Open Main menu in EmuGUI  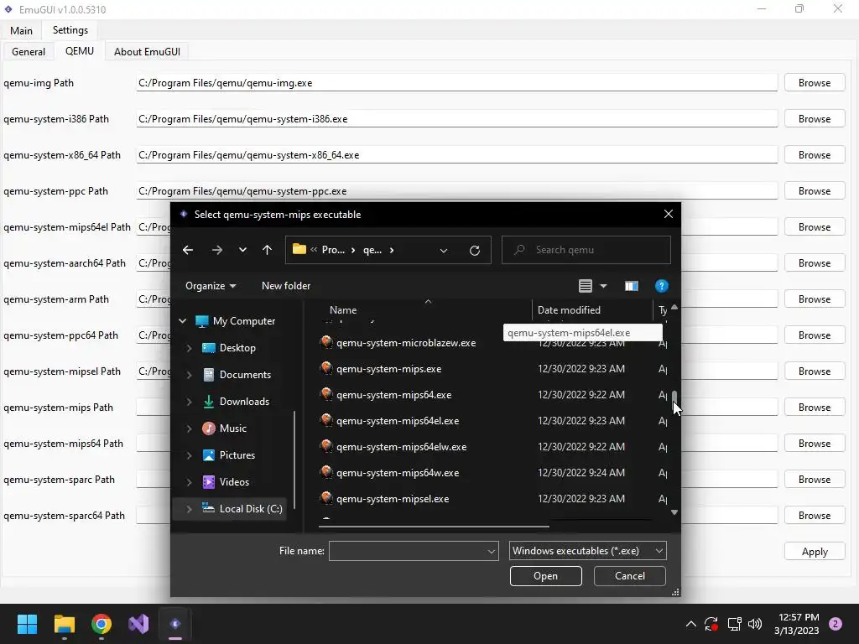pyautogui.click(x=21, y=31)
